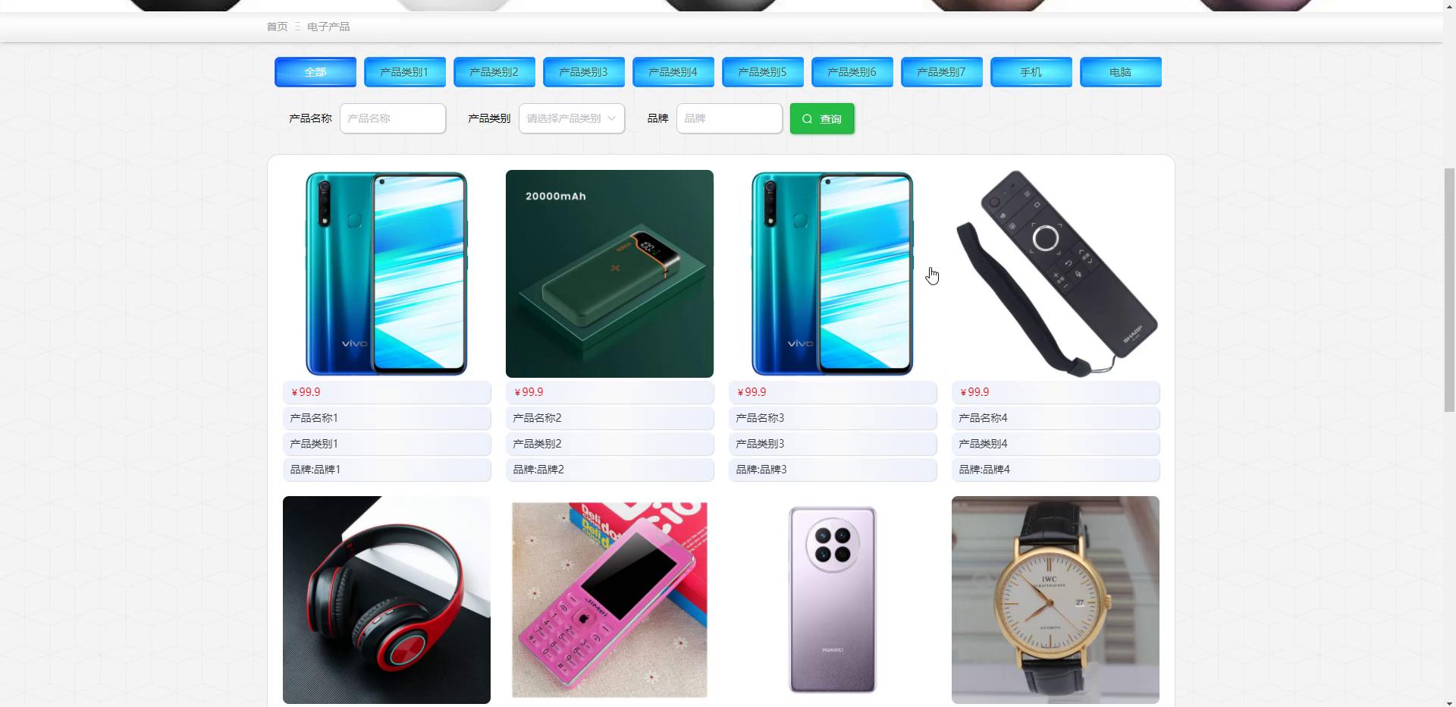Open the SHARP remote control product image

(x=1056, y=274)
